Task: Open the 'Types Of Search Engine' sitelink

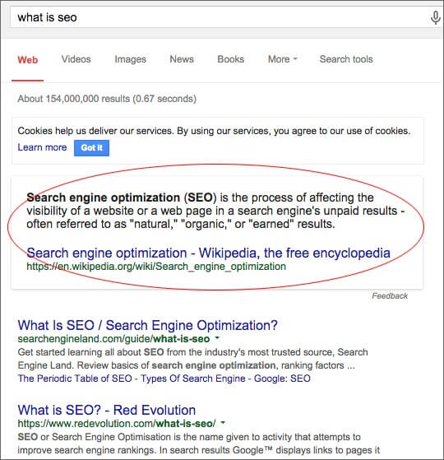Action: tap(193, 379)
